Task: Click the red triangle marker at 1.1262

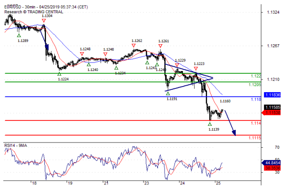Action: 133,45
